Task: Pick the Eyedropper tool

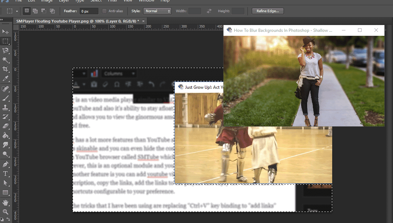Action: pyautogui.click(x=5, y=78)
